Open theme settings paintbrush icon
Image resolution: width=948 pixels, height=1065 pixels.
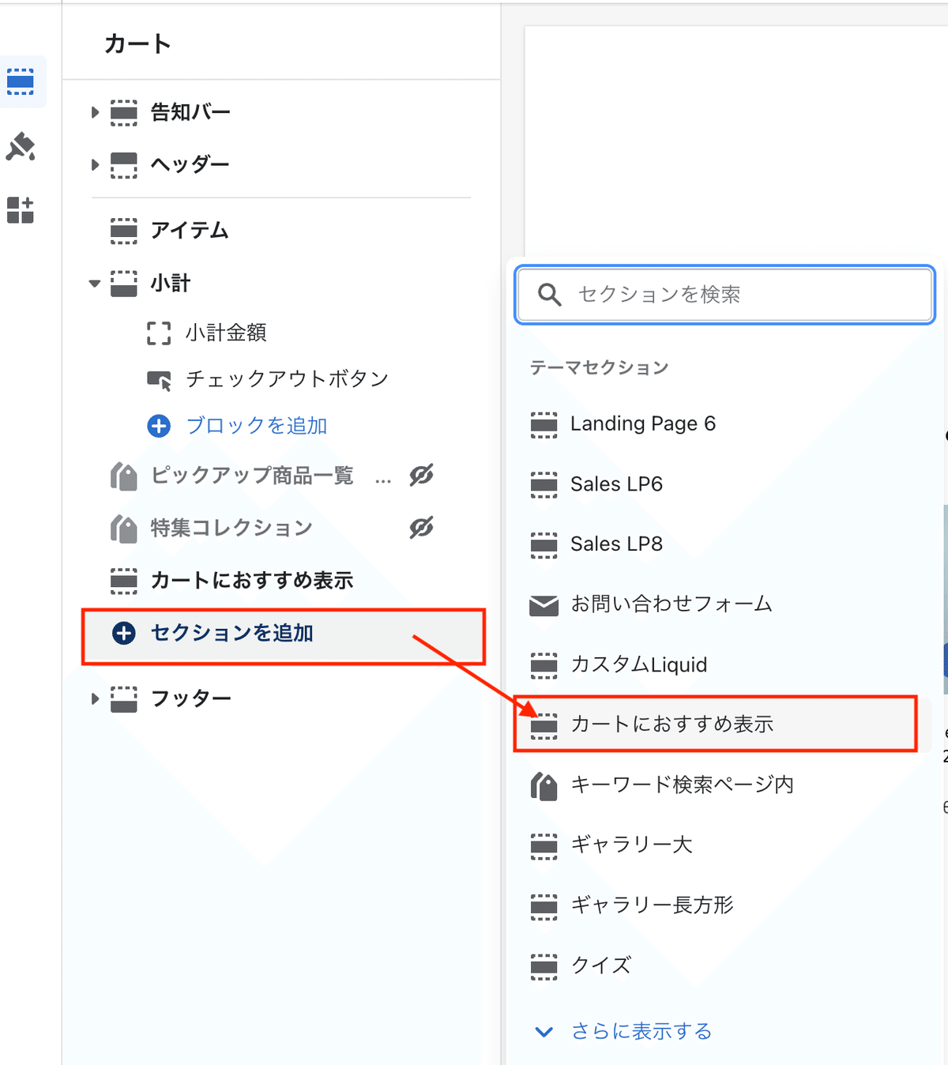click(21, 147)
